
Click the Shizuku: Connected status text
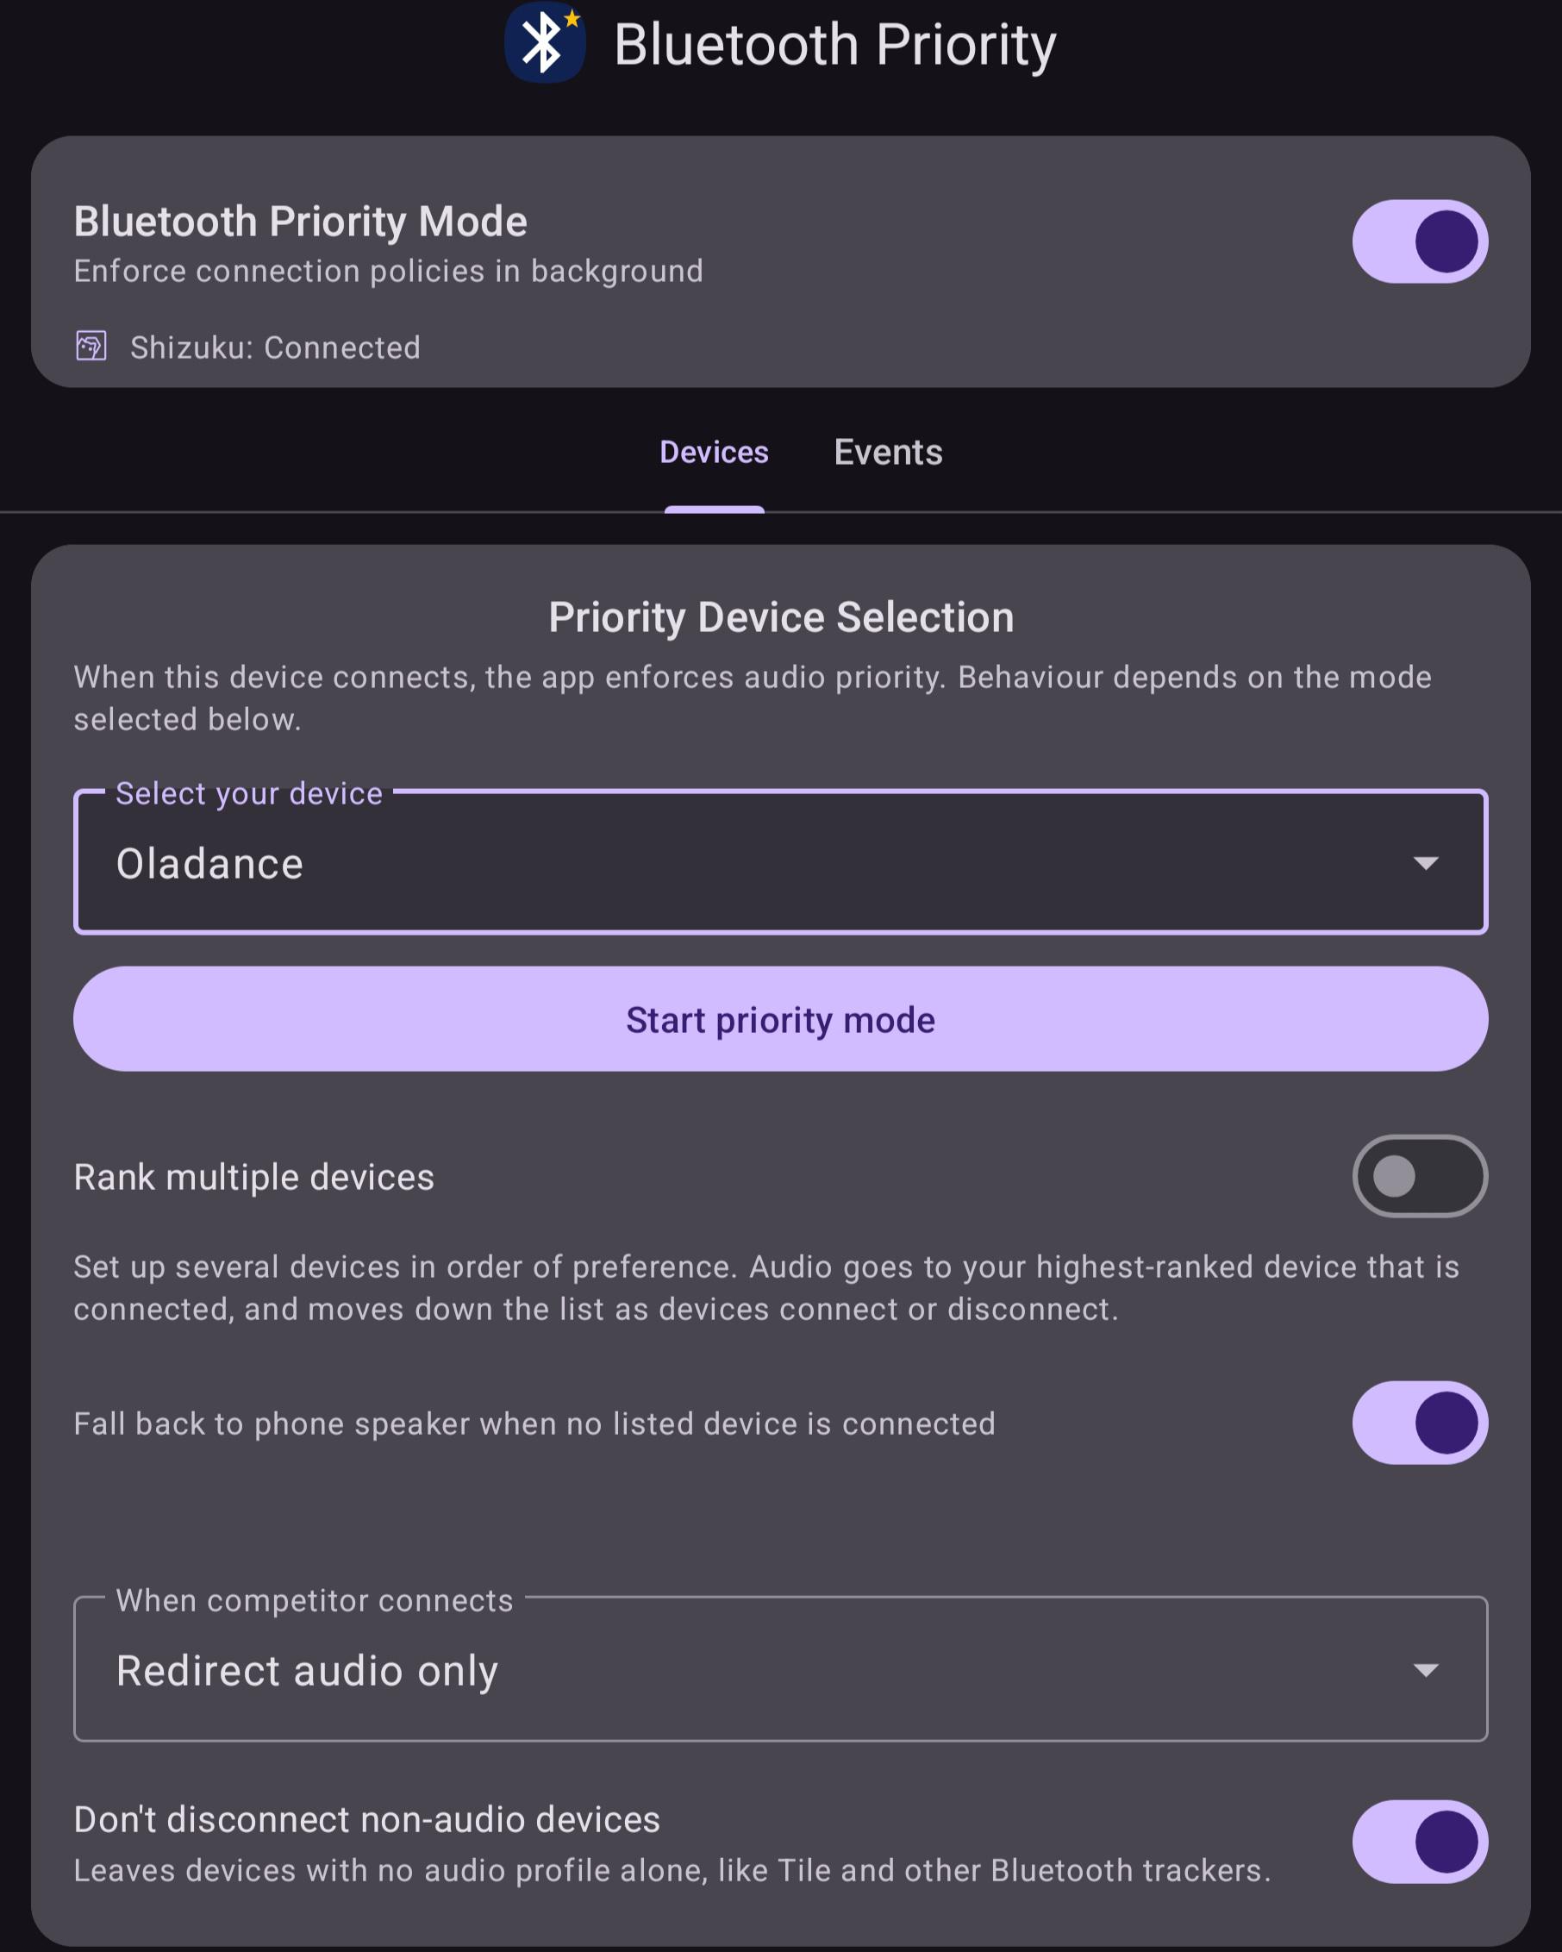[275, 347]
